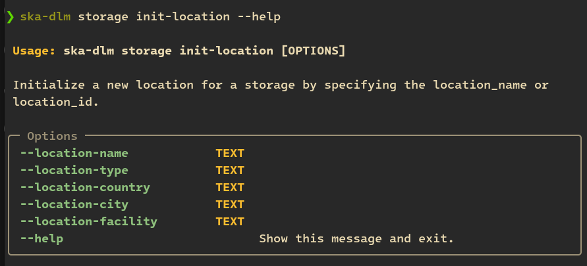Select the --location-name option
Screen dimensions: 587x266
tap(74, 154)
